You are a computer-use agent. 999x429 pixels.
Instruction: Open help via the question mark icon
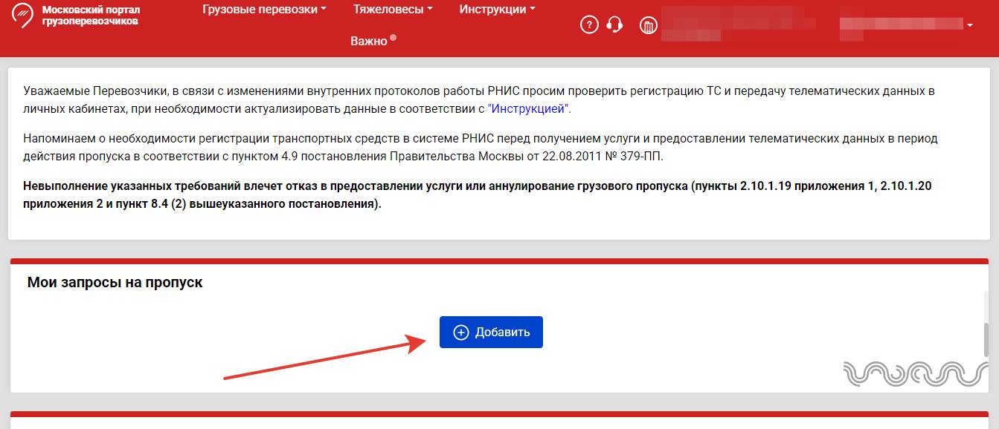coord(589,25)
